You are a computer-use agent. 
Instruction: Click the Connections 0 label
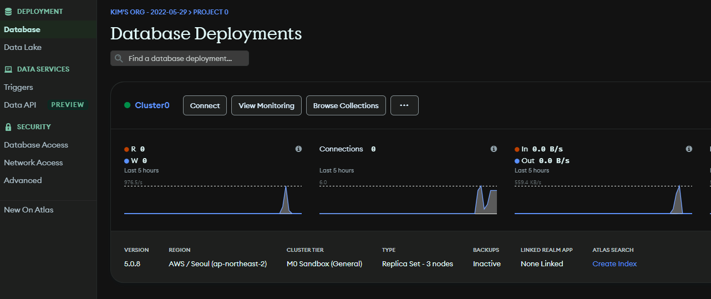point(348,149)
